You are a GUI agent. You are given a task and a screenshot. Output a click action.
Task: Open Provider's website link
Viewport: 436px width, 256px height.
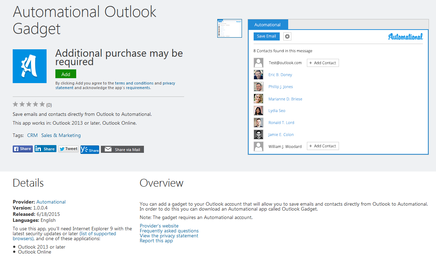tap(159, 226)
